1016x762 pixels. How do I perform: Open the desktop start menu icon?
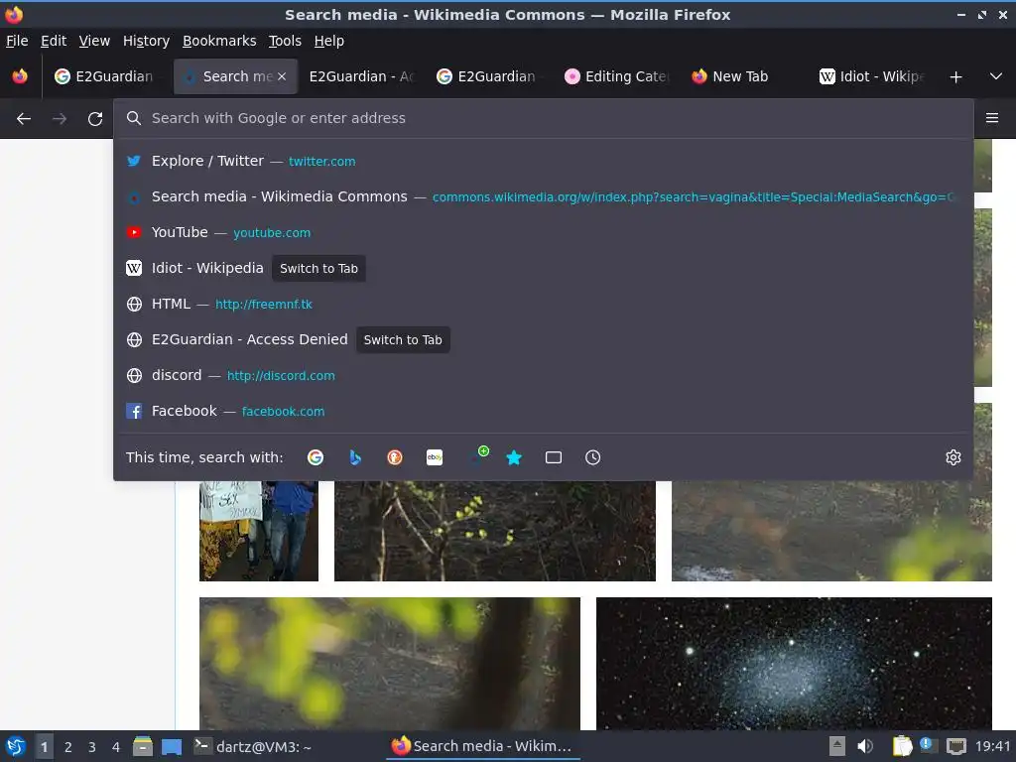point(16,746)
